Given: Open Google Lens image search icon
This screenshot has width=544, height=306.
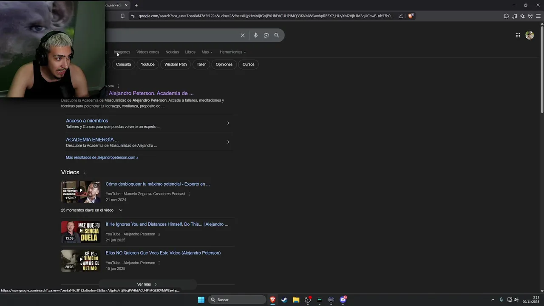Looking at the screenshot, I should pos(266,35).
